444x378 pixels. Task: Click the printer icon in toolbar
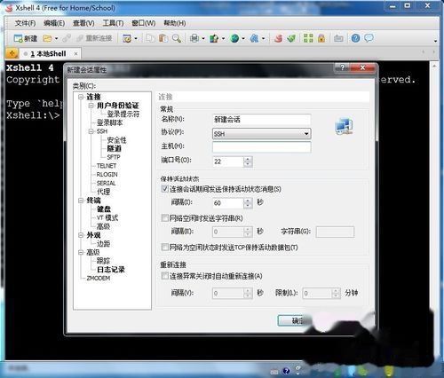coord(194,38)
